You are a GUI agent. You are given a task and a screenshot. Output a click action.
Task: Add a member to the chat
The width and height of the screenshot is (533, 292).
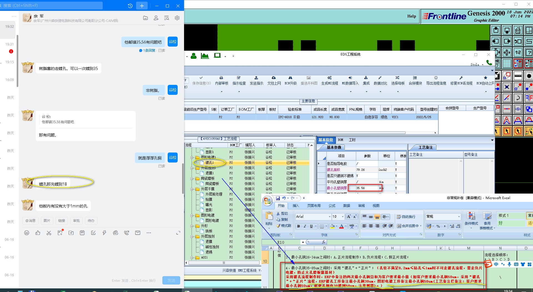pyautogui.click(x=156, y=18)
